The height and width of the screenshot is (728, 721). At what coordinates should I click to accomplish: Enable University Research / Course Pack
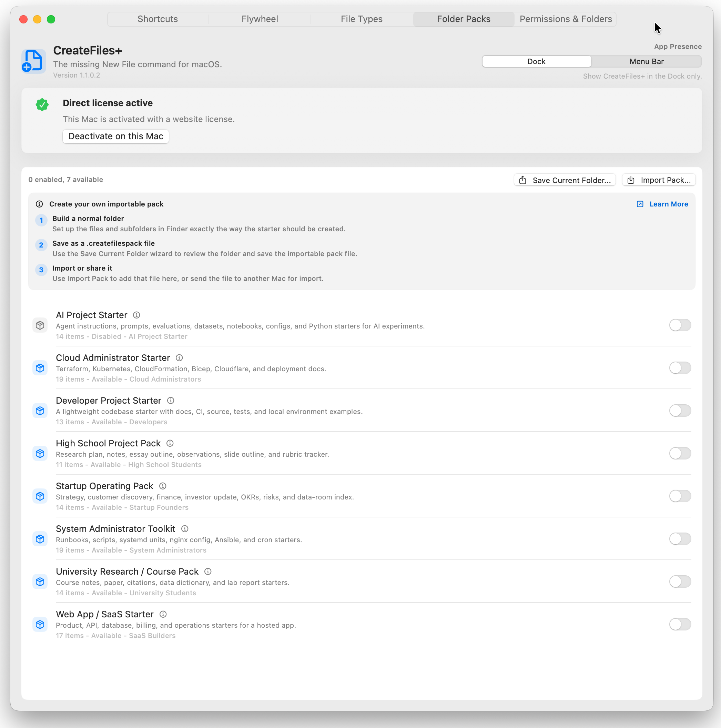pyautogui.click(x=680, y=582)
